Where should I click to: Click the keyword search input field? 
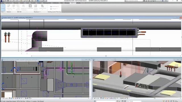[x=134, y=1]
